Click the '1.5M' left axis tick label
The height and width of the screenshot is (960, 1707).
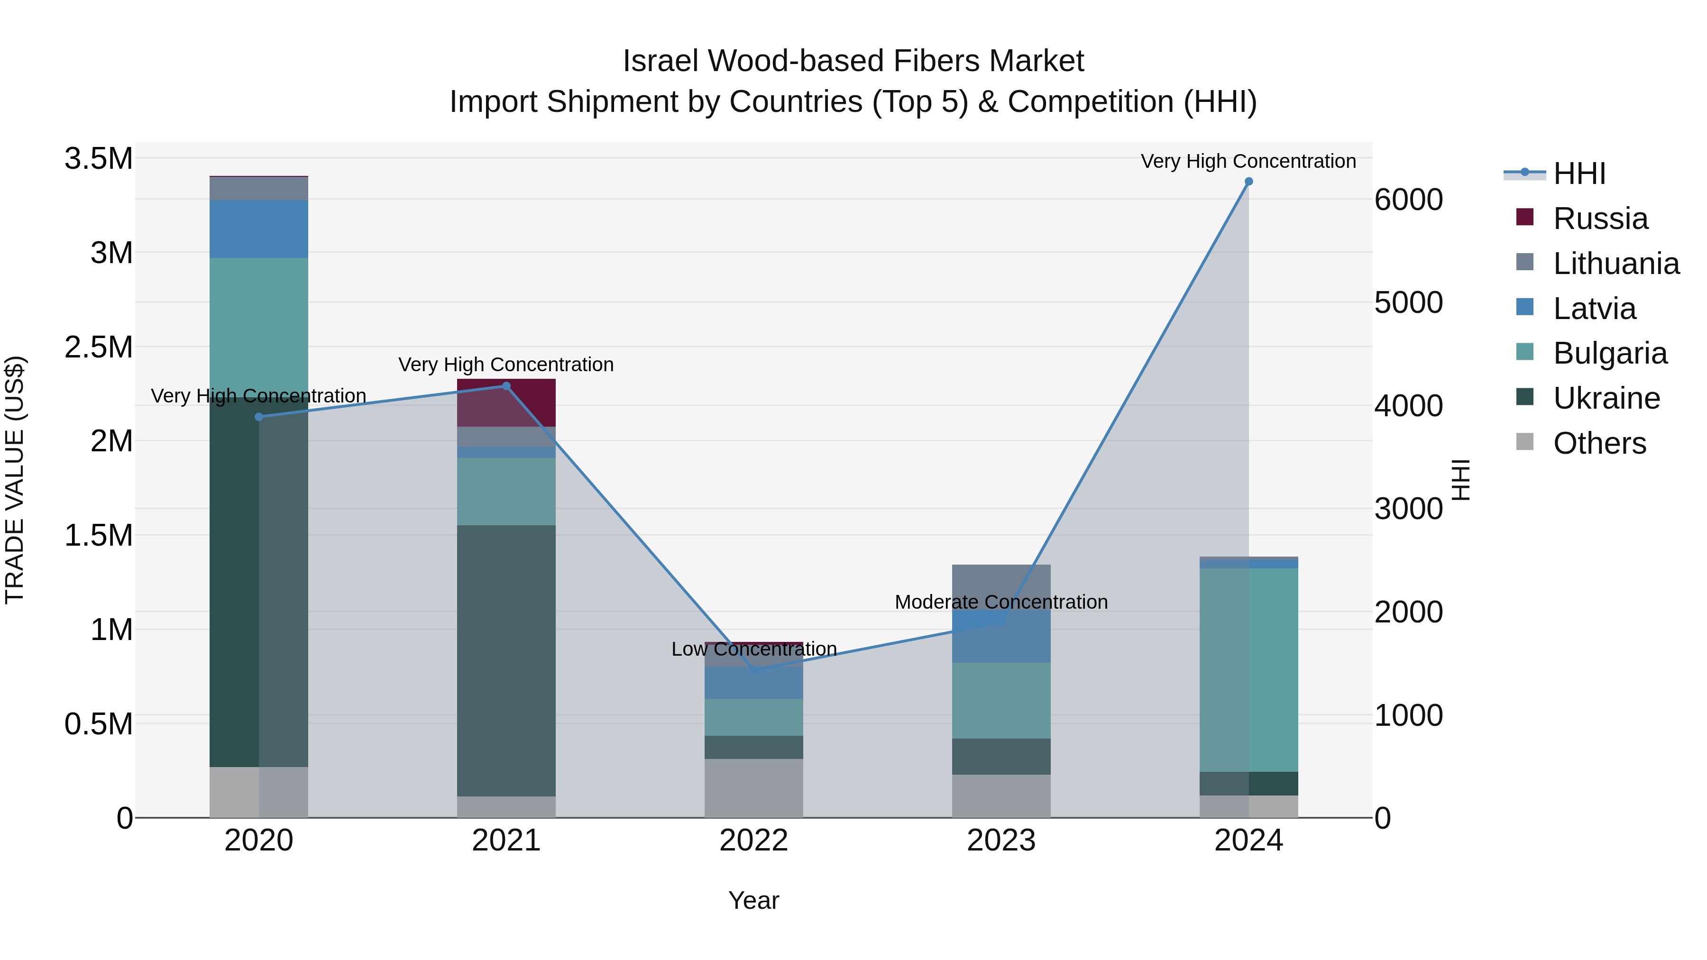(x=98, y=535)
